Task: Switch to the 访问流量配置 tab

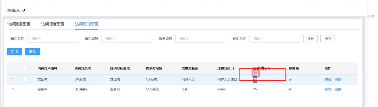Action: point(19,24)
